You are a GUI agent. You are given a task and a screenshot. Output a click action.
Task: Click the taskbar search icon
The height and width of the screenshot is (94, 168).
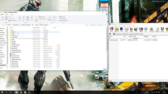click(6, 92)
